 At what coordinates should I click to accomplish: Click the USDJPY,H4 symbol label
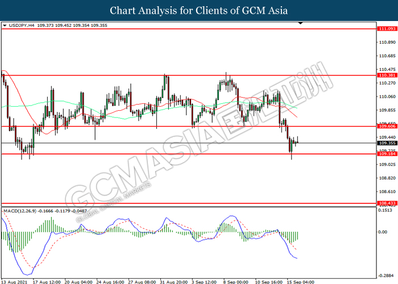pos(22,26)
